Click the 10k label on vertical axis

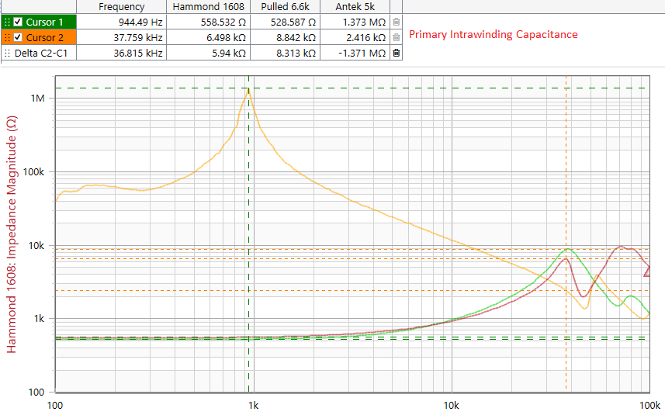tap(36, 245)
